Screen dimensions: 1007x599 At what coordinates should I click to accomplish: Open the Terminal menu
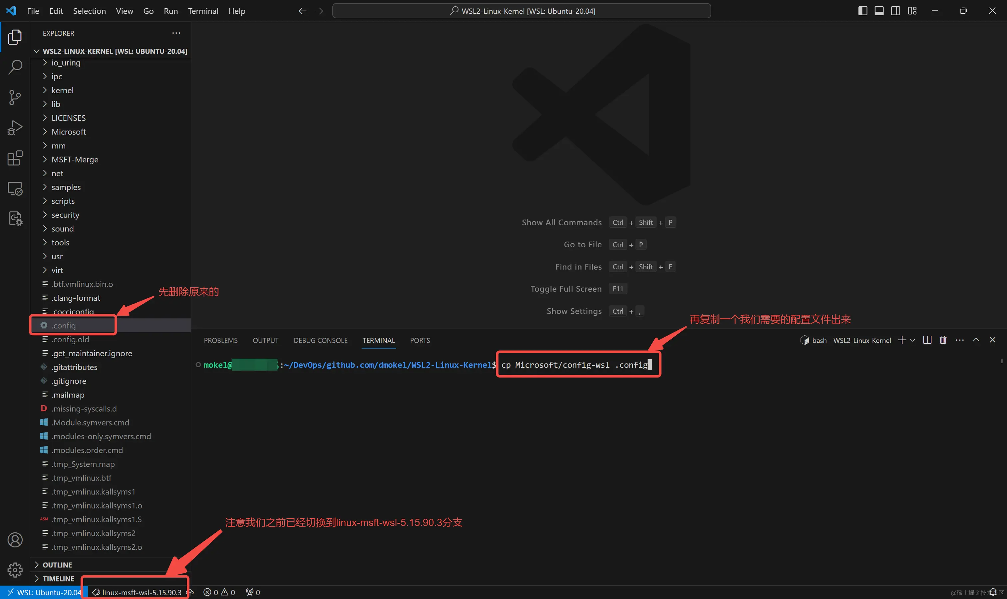point(202,11)
